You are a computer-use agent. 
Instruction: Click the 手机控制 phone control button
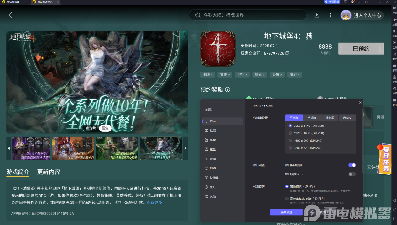point(332,2)
